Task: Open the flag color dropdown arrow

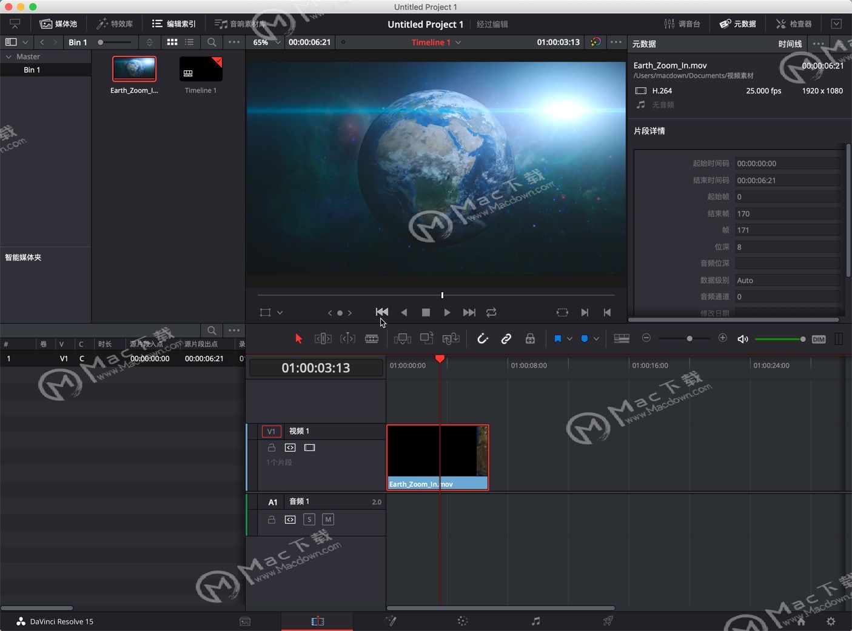Action: click(x=569, y=339)
